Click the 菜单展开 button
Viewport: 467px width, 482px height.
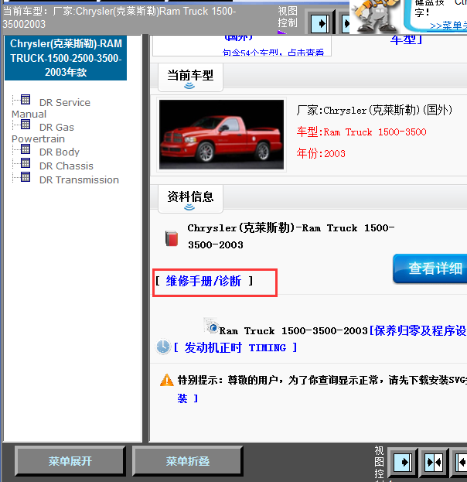click(x=70, y=461)
